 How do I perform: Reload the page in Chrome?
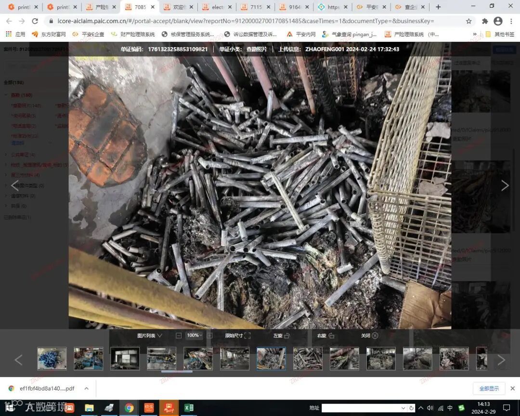pos(35,21)
